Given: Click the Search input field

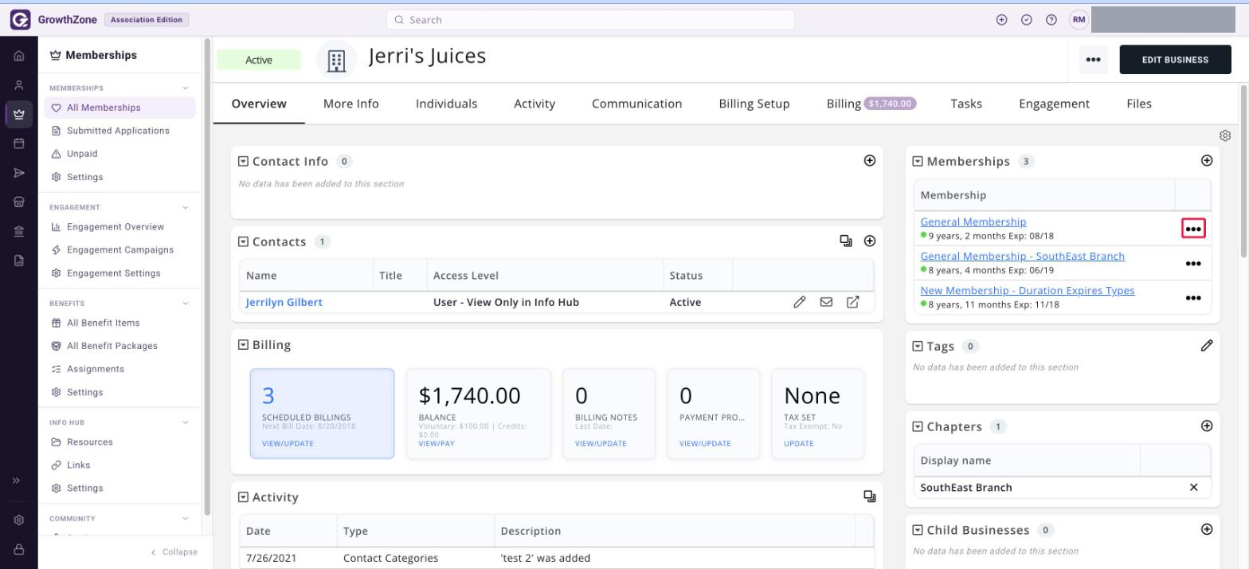Looking at the screenshot, I should click(x=590, y=20).
